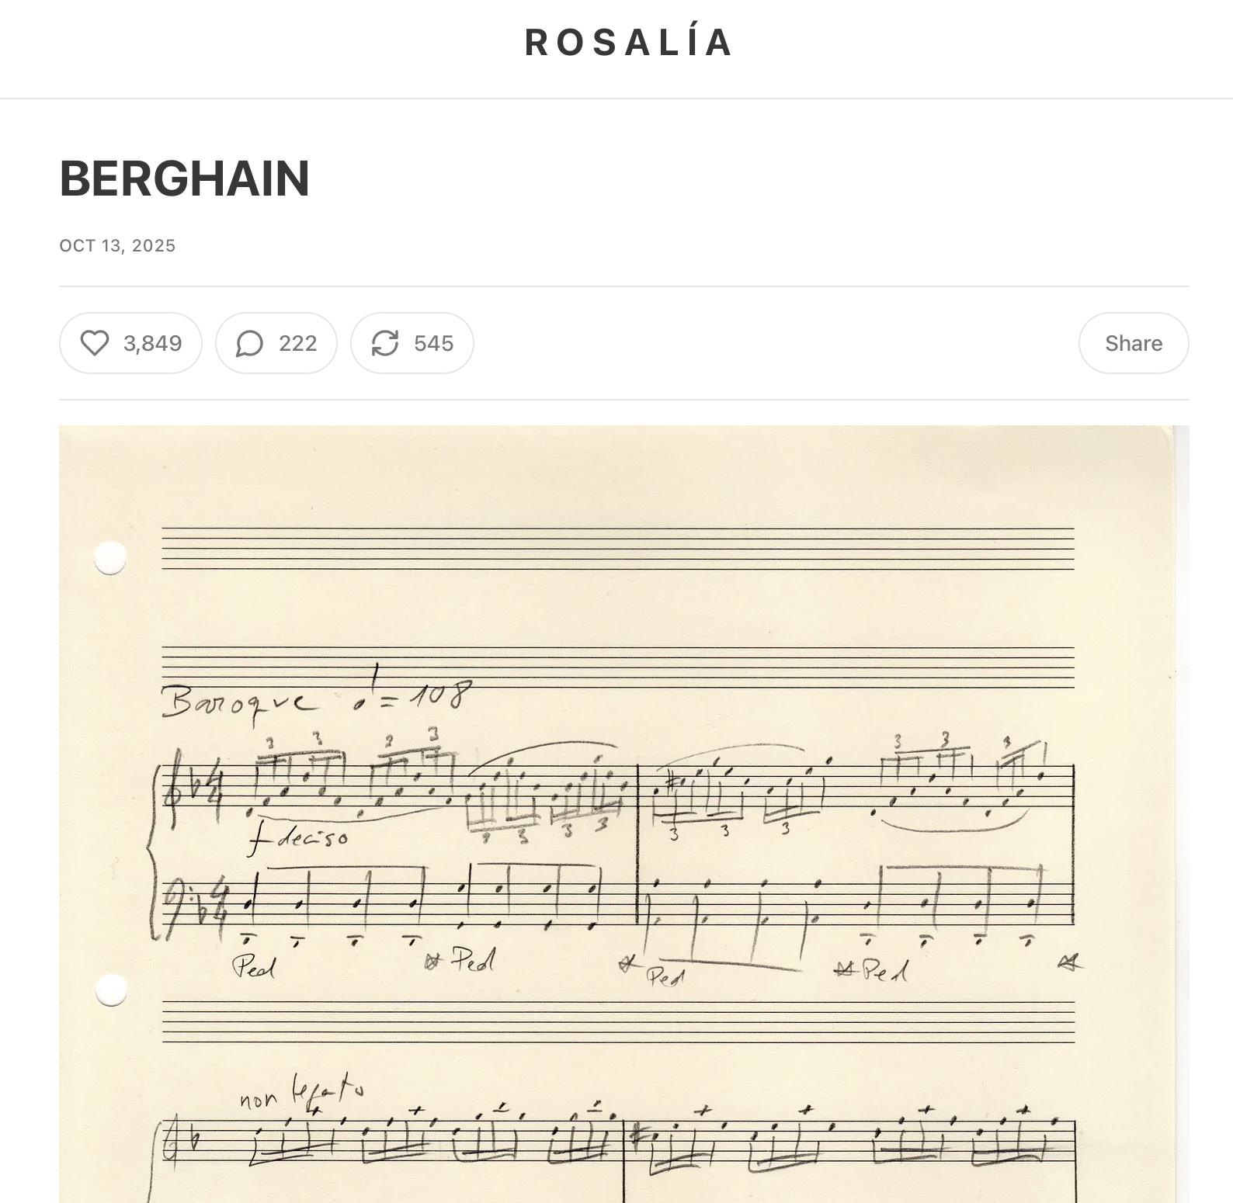
Task: Click the Oct 13, 2025 post date
Action: click(x=117, y=246)
